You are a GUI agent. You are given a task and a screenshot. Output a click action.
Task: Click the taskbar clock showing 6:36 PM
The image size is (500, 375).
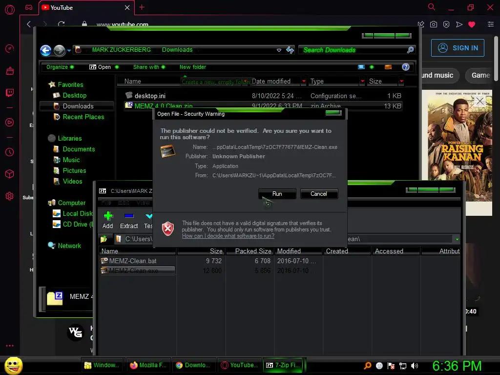(457, 366)
